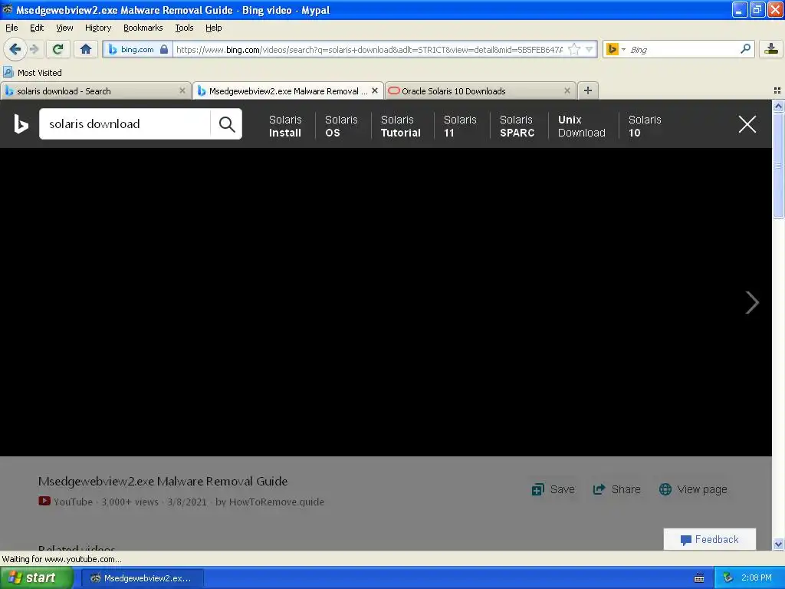Select the Unix Download suggestion

point(582,127)
